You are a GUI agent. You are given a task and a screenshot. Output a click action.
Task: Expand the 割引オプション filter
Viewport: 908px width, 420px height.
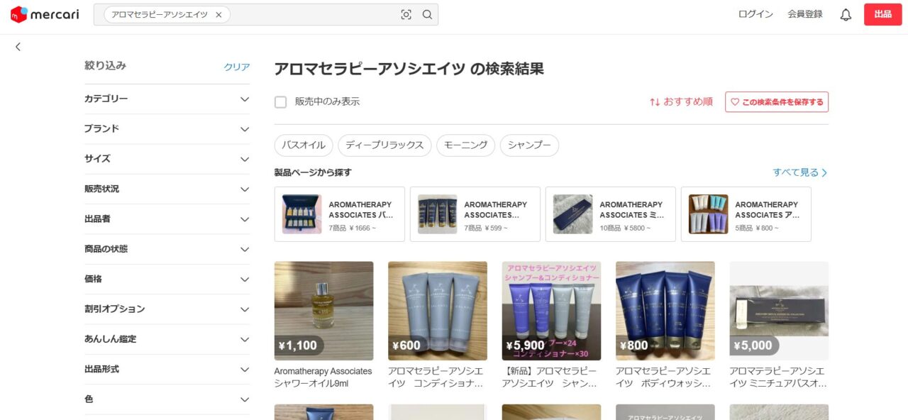click(x=167, y=309)
